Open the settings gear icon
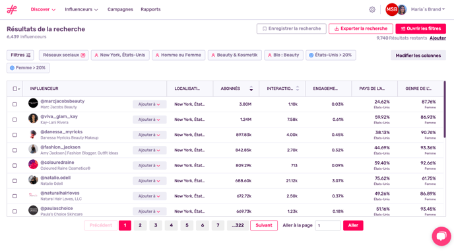Image resolution: width=454 pixels, height=251 pixels. tap(372, 9)
